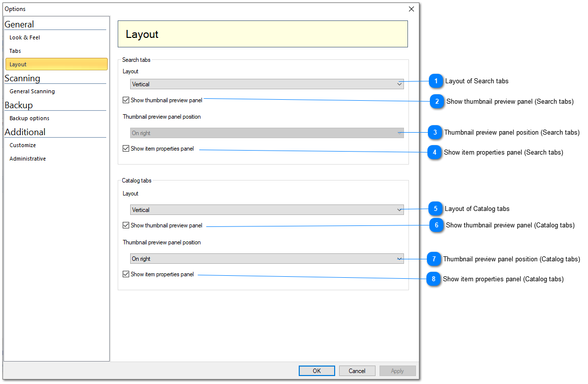Viewport: 588px width, 384px height.
Task: Expand the Catalog tabs Layout dropdown
Action: point(266,210)
